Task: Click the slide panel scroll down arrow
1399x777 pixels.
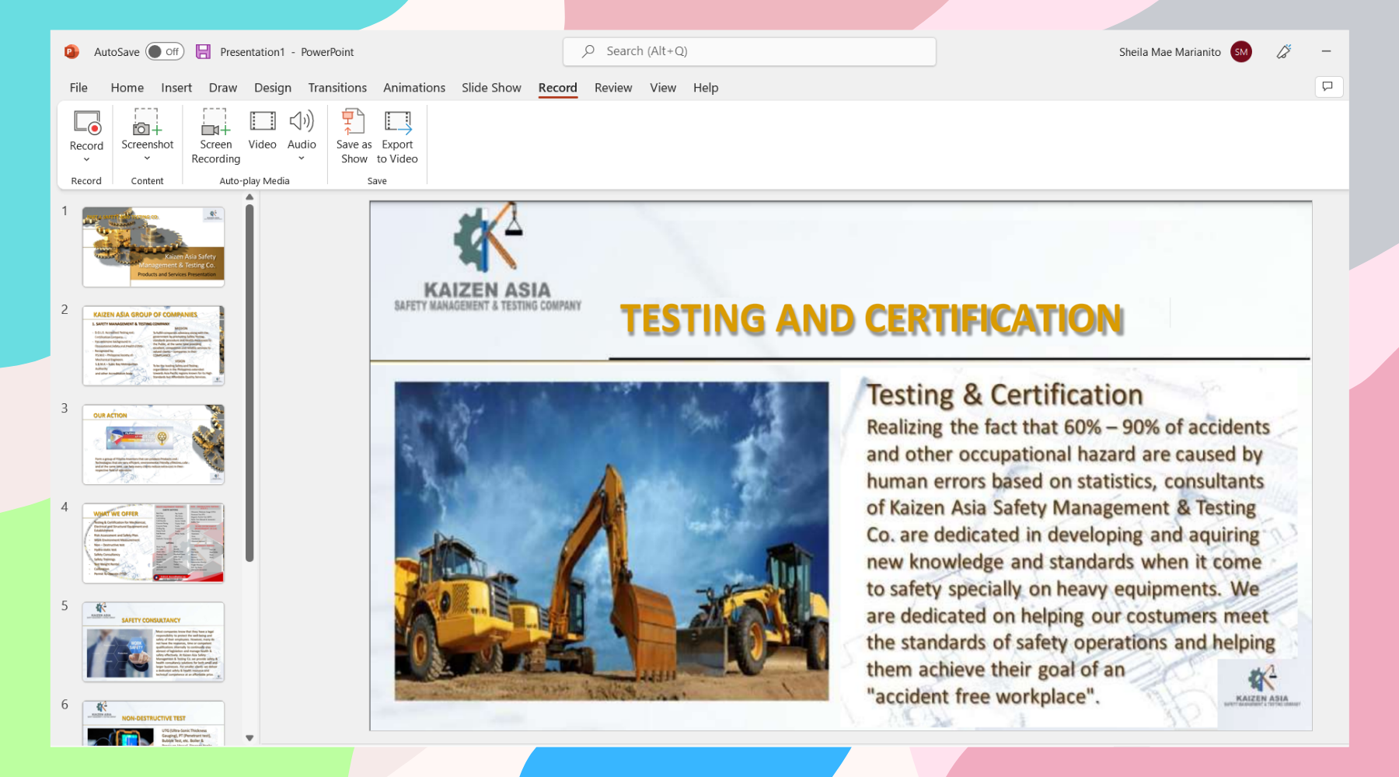Action: pos(249,738)
